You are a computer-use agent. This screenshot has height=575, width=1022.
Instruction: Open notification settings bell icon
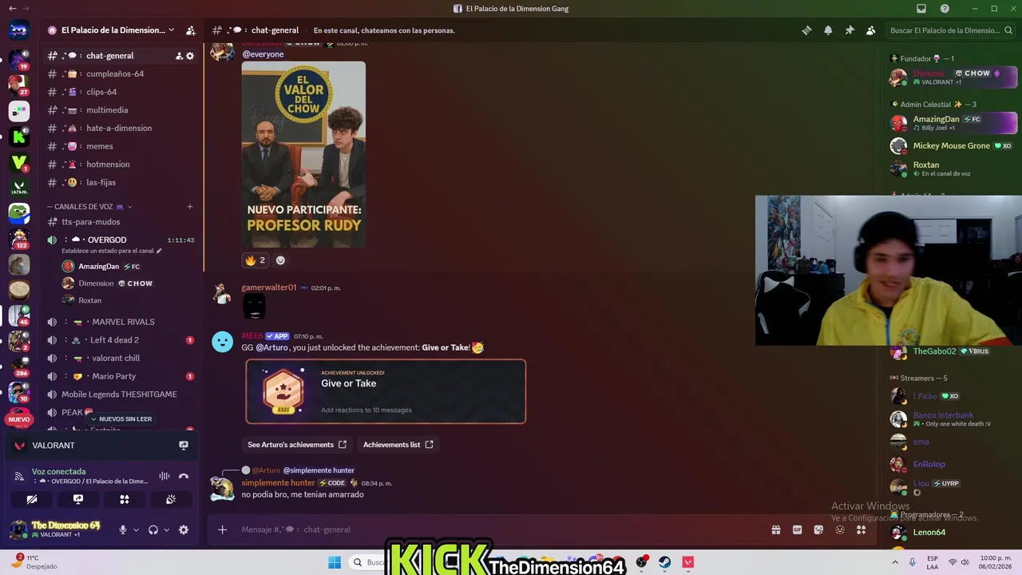[x=828, y=30]
